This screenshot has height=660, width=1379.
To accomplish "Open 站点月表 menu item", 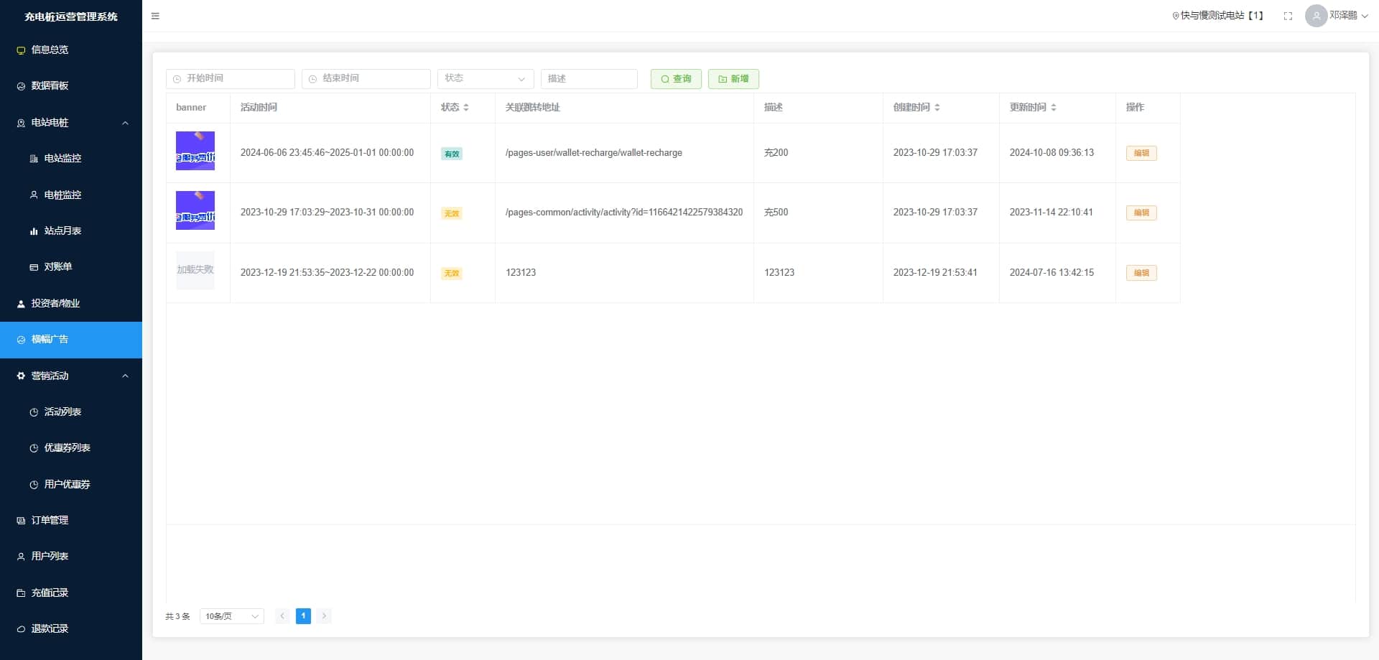I will [71, 231].
